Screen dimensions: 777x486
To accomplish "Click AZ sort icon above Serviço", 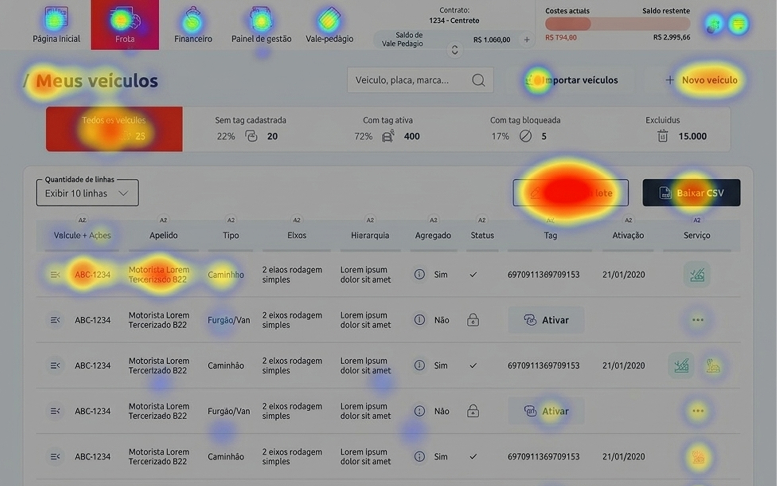I will [x=697, y=220].
